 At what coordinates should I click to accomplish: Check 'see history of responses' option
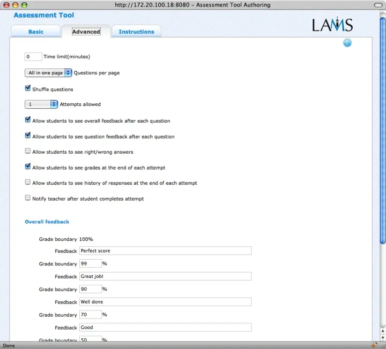coord(28,183)
